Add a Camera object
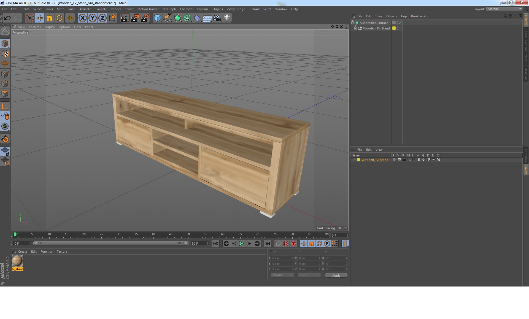Image resolution: width=529 pixels, height=319 pixels. tap(217, 18)
